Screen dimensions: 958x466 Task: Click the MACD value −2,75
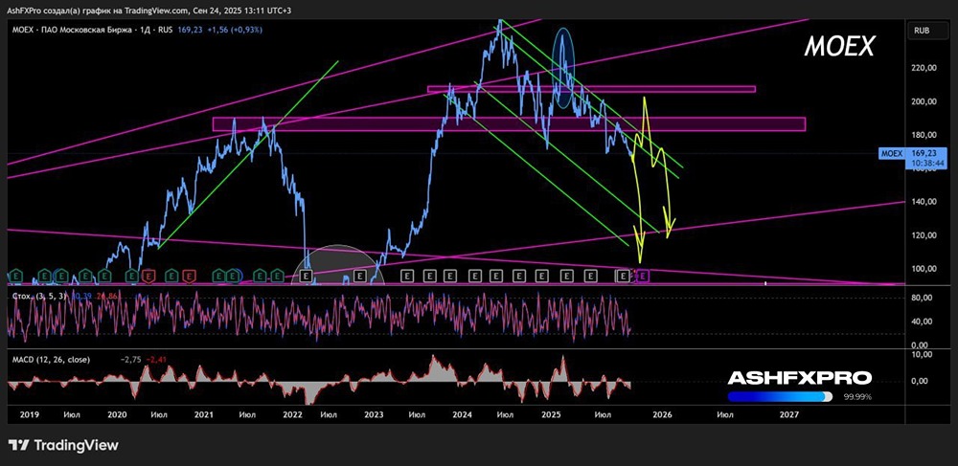click(132, 360)
